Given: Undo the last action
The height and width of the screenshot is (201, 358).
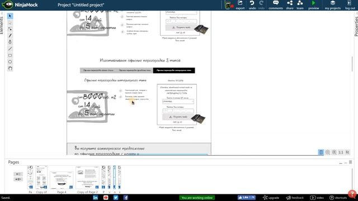Looking at the screenshot, I should [252, 5].
